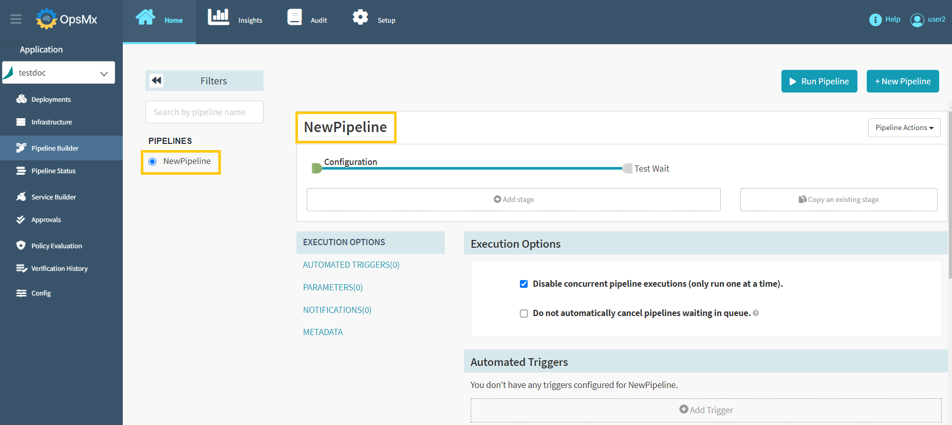Jump to AUTOMATED TRIGGERS(0) section link
This screenshot has width=952, height=425.
click(351, 265)
